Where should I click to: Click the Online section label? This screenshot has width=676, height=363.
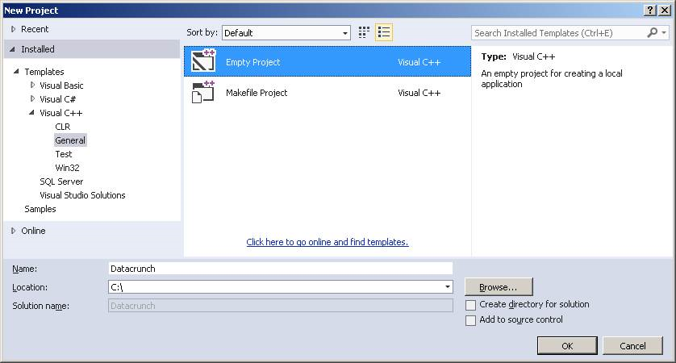click(x=33, y=231)
